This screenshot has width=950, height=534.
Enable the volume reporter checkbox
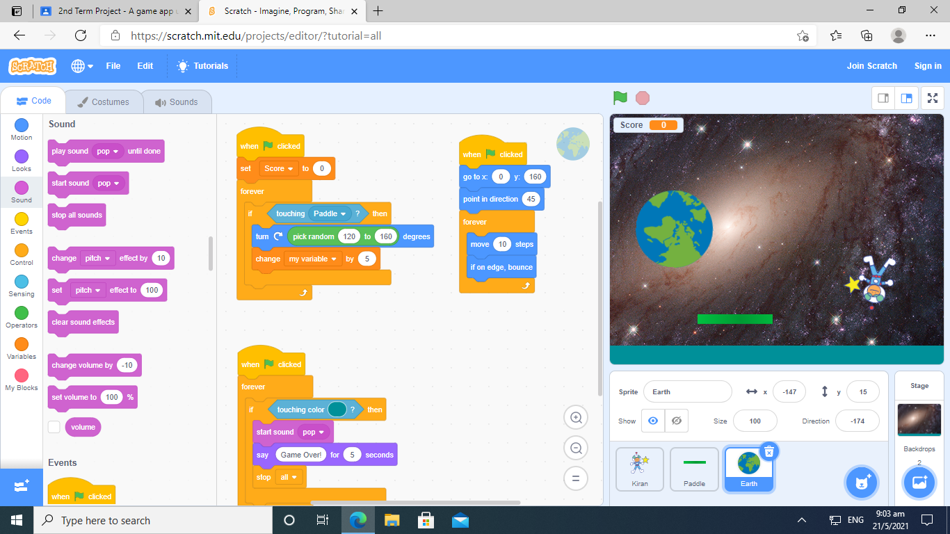(x=54, y=427)
